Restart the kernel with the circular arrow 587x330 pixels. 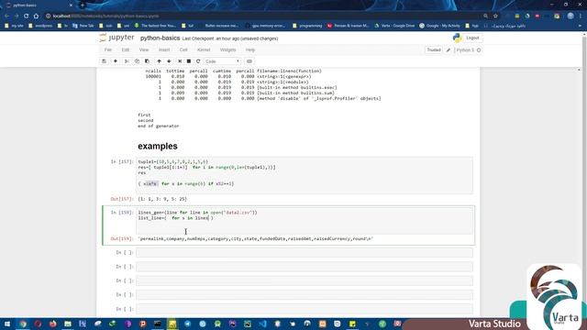[x=198, y=61]
